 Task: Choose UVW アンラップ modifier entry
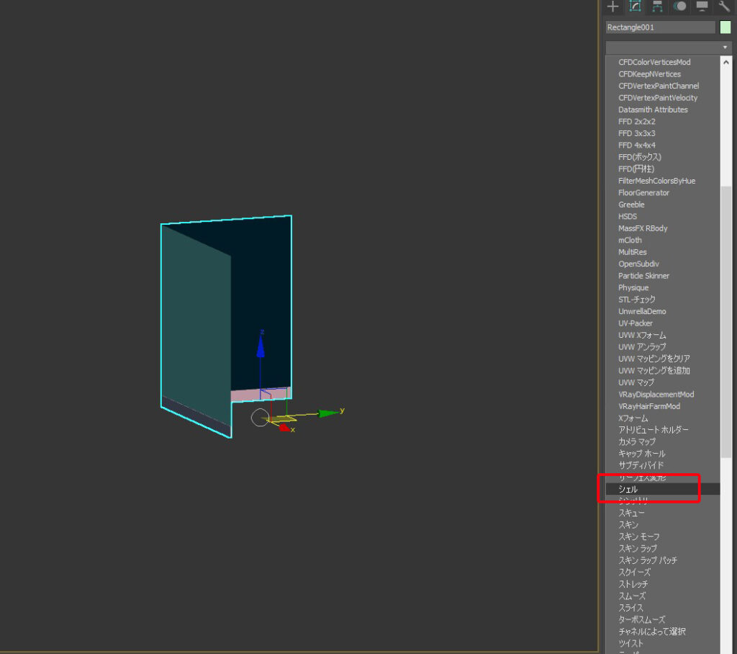pyautogui.click(x=642, y=346)
